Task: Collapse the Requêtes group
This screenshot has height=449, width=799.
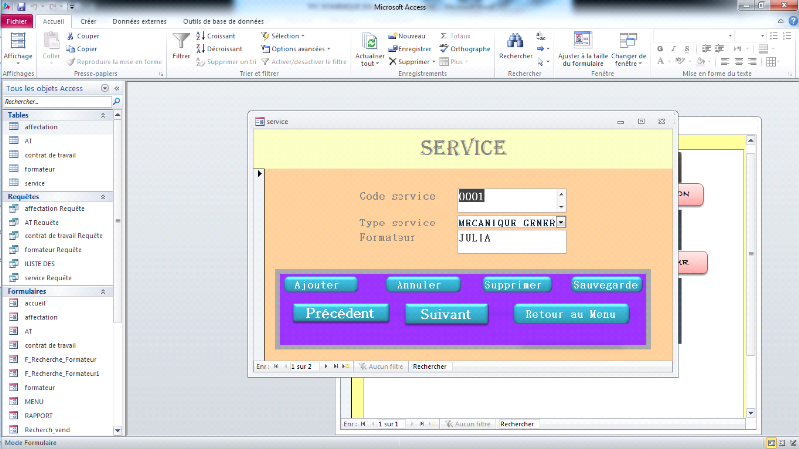Action: point(103,196)
